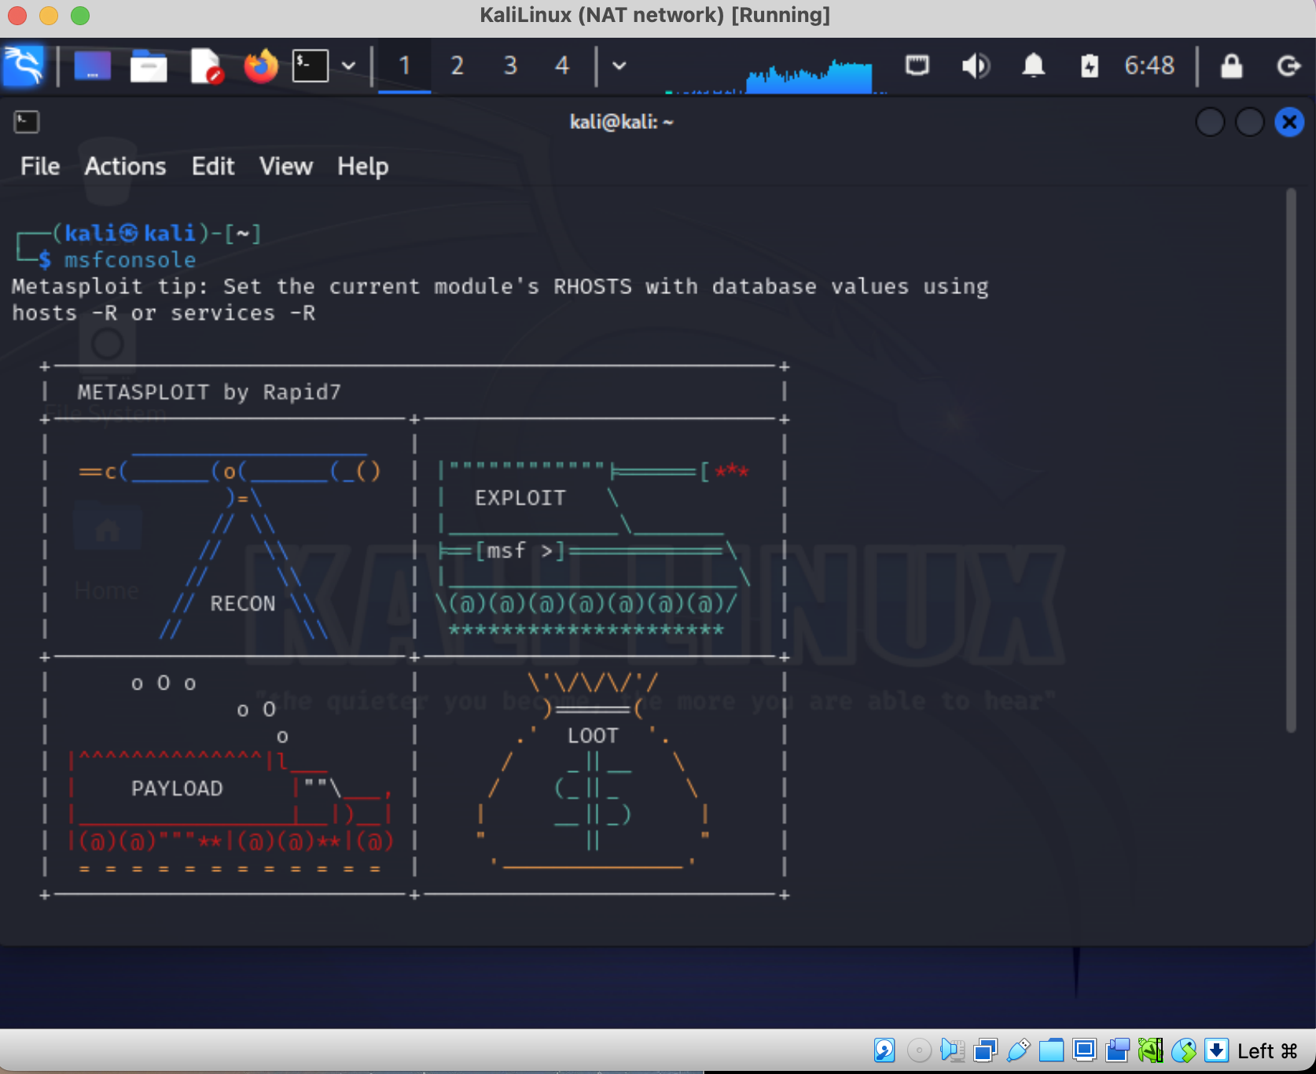Close the kali@kali terminal window

(1289, 122)
